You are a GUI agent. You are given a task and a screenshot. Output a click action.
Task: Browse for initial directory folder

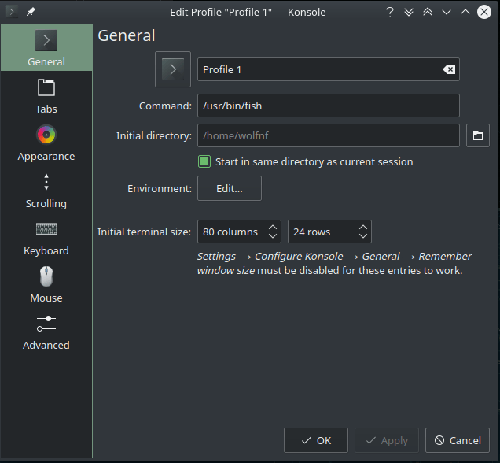[478, 135]
